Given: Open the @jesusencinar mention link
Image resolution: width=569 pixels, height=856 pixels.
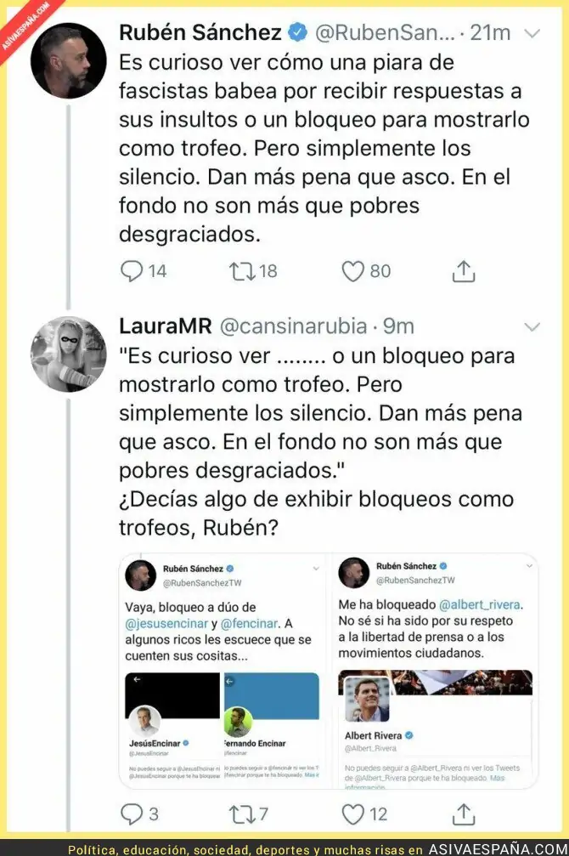Looking at the screenshot, I should point(166,623).
